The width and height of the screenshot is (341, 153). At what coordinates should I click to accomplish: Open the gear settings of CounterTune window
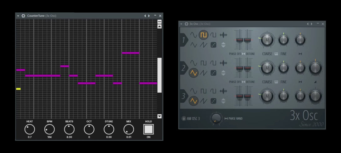point(23,16)
